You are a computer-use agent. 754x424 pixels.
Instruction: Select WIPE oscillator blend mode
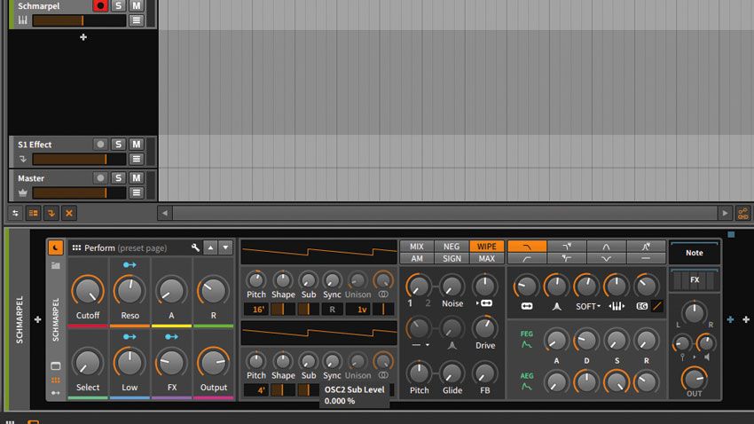point(487,246)
